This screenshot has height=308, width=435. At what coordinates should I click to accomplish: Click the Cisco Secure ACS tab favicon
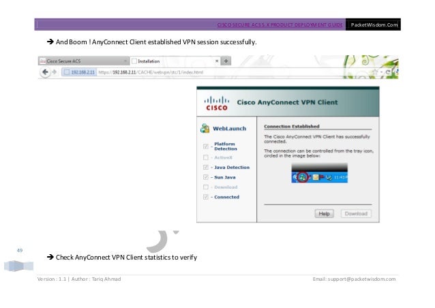(42, 61)
